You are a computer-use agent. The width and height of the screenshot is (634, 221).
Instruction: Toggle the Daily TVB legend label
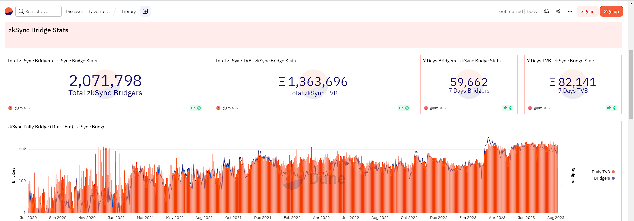coord(601,172)
